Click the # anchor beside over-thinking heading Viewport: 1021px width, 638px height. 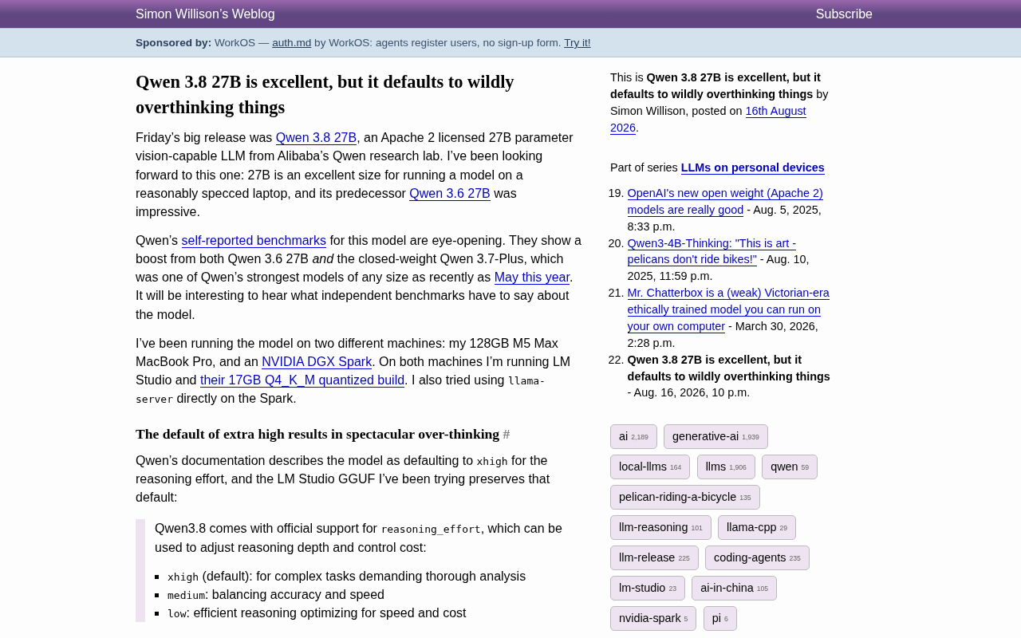click(x=507, y=435)
